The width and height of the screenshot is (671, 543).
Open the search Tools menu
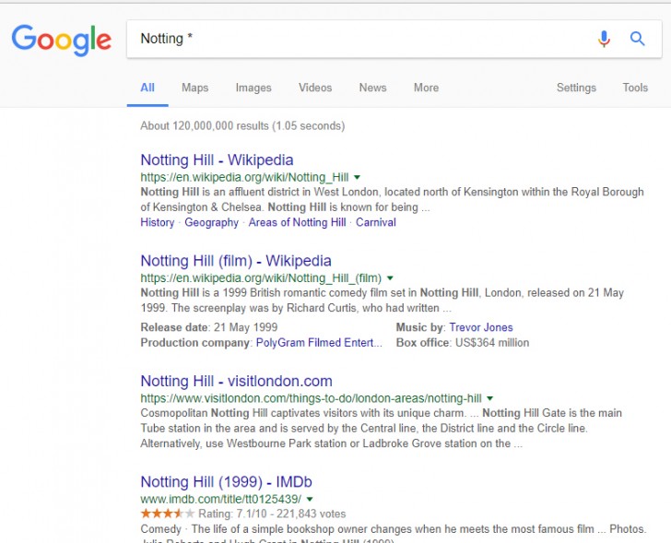tap(635, 88)
